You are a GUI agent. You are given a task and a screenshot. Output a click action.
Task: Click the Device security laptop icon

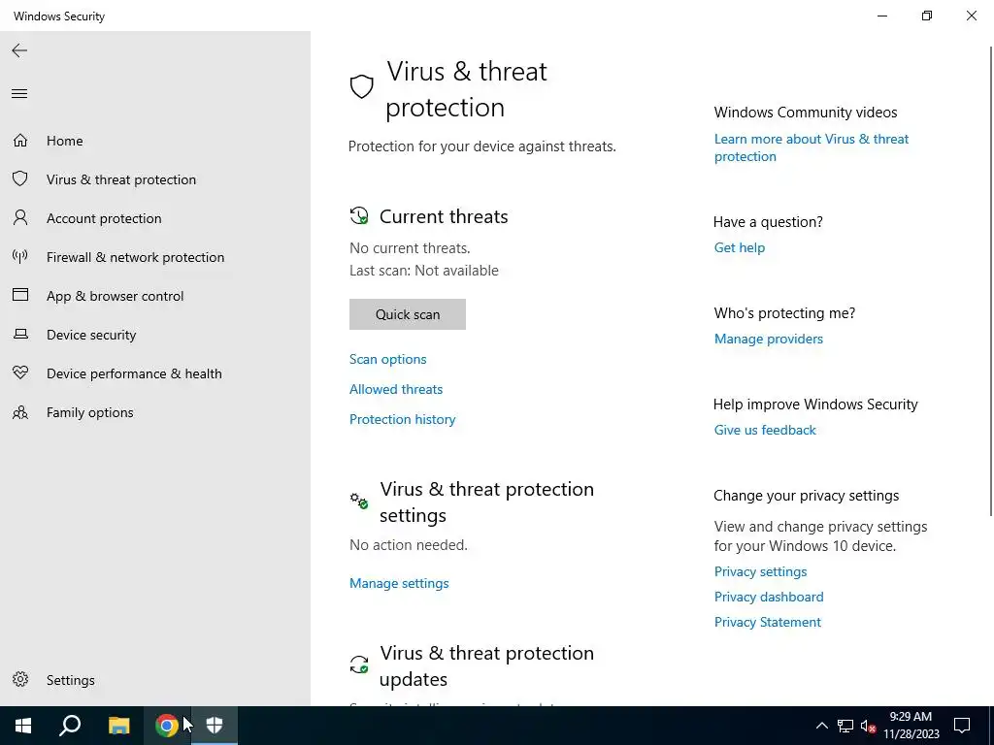[x=20, y=334]
